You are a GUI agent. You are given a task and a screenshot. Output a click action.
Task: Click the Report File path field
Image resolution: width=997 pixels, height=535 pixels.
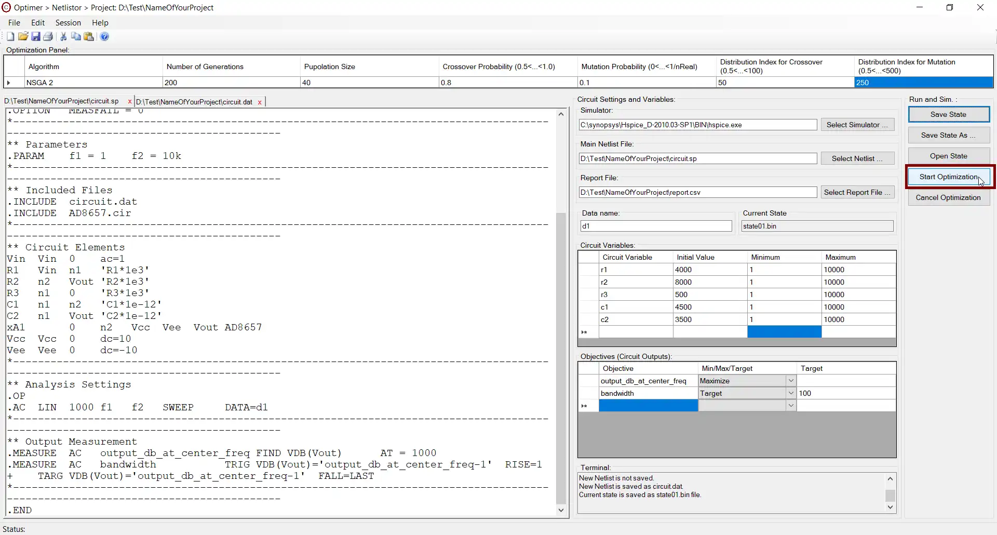pyautogui.click(x=697, y=192)
